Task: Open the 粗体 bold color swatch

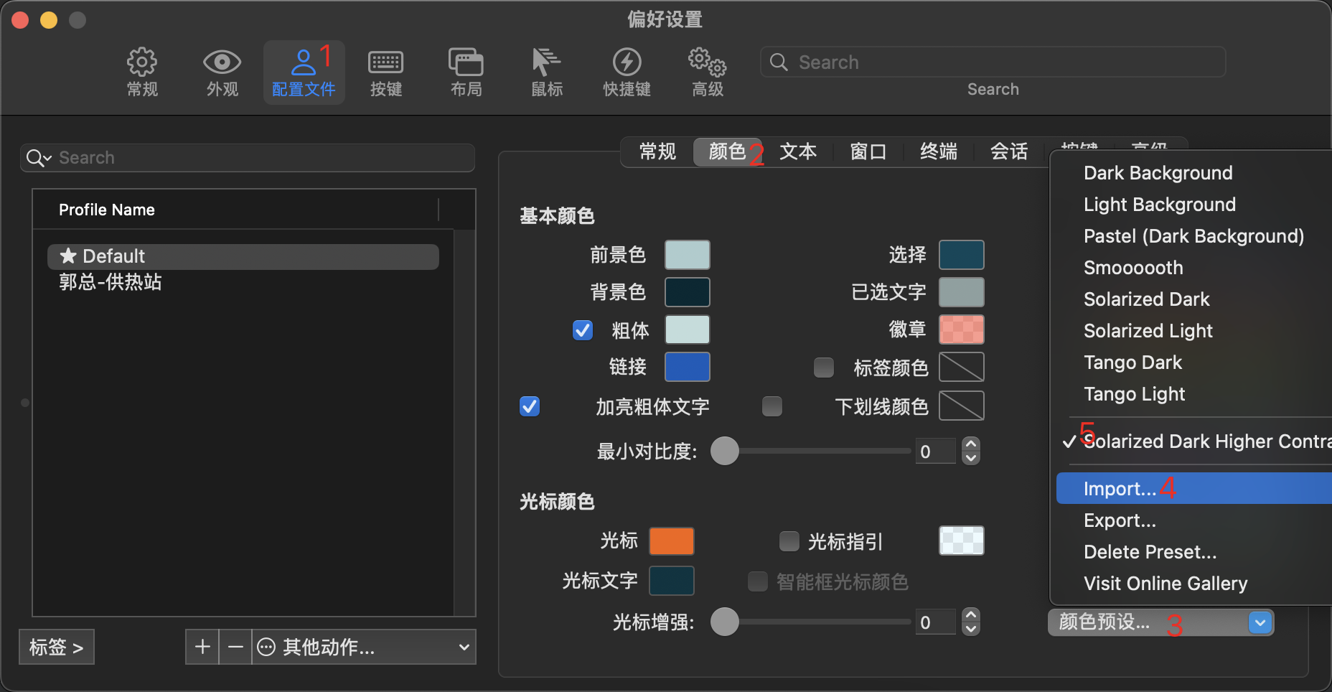Action: [688, 329]
